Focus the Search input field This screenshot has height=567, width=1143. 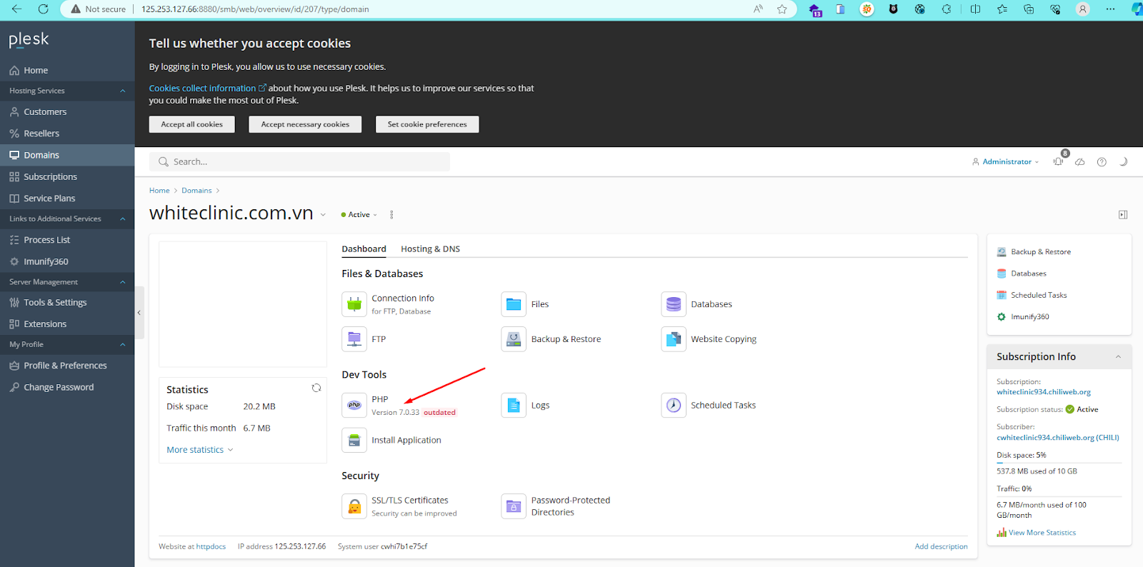300,162
